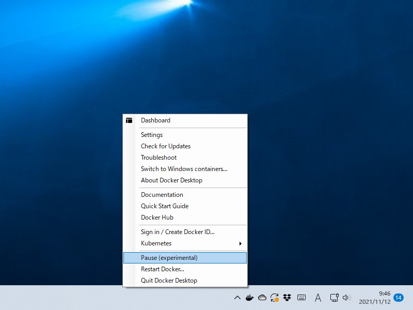Toggle the IME input mode indicator
This screenshot has height=310, width=413.
318,298
